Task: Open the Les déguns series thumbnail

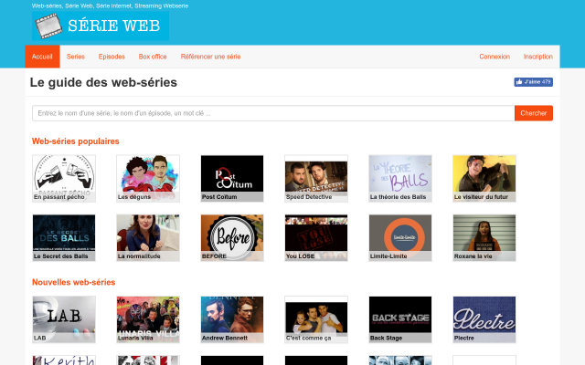Action: (148, 179)
